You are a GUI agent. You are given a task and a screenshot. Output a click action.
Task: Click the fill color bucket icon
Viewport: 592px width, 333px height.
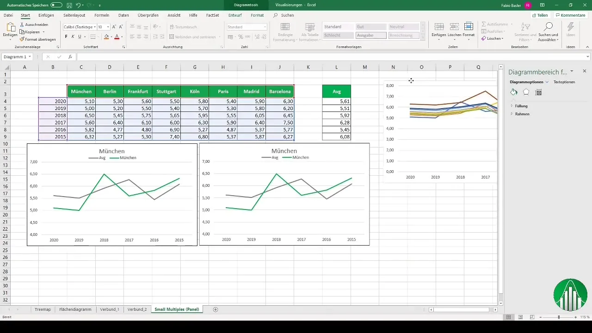[x=106, y=37]
